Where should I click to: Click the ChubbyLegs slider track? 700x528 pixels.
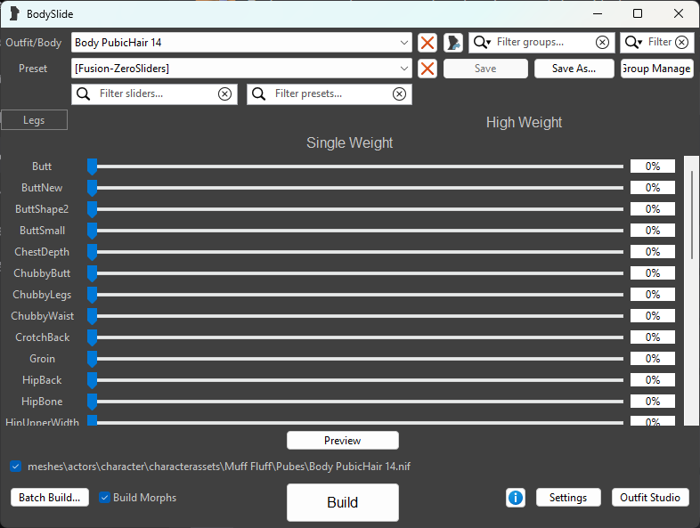pyautogui.click(x=355, y=295)
